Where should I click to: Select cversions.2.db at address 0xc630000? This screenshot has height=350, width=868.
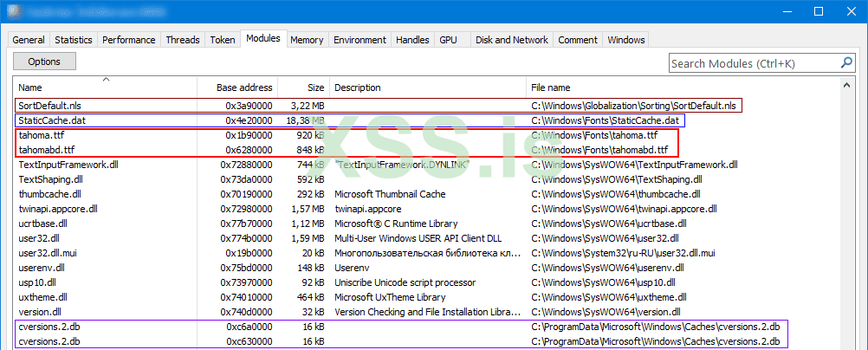tap(426, 341)
